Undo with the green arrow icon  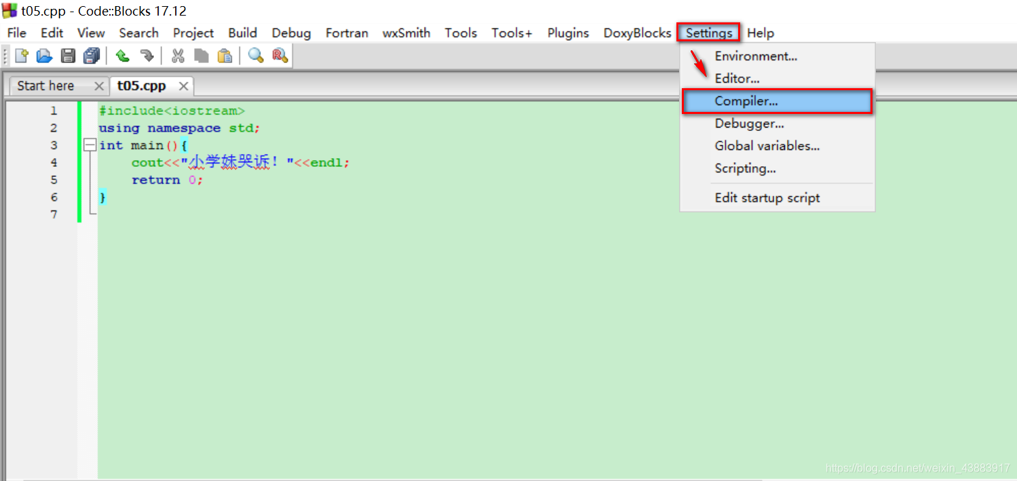[123, 56]
